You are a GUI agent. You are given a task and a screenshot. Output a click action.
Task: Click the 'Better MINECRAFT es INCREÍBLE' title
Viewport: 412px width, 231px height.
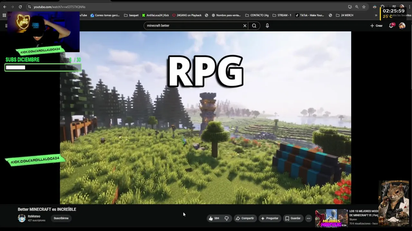coord(47,209)
